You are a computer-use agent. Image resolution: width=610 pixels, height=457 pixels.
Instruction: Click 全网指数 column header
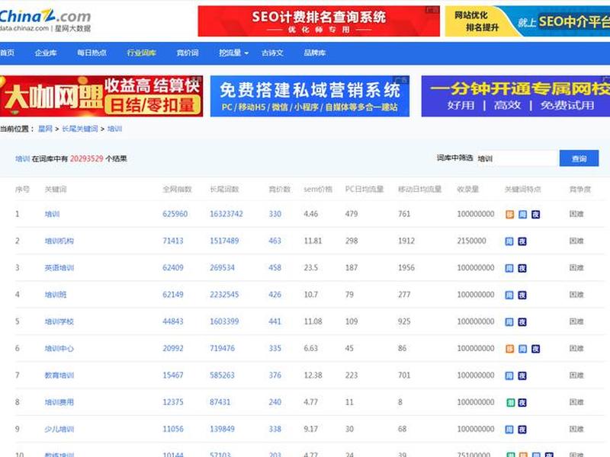click(x=177, y=189)
